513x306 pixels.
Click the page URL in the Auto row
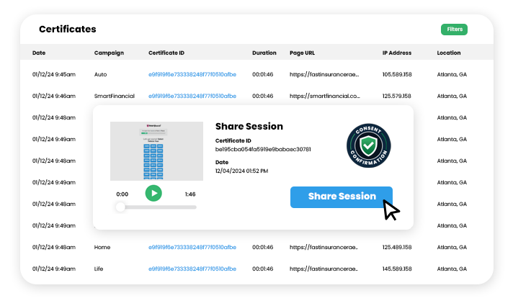324,75
